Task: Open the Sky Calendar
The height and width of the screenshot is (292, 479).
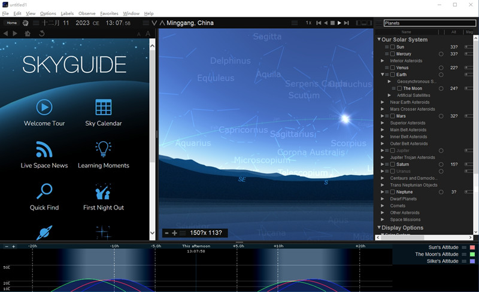Action: [104, 112]
